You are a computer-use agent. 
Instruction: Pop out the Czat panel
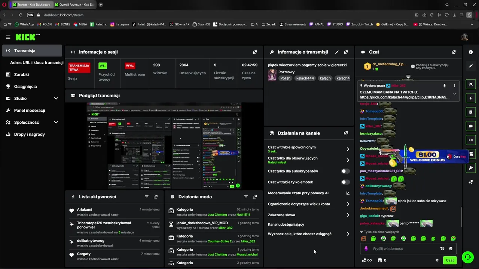pos(454,52)
